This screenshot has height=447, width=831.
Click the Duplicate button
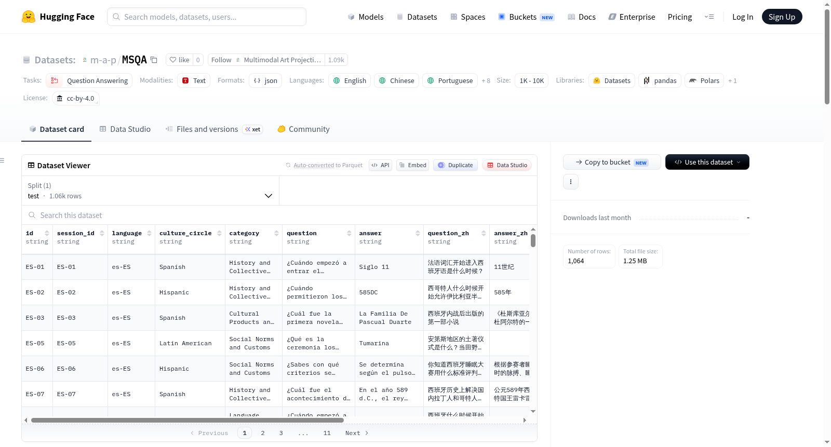point(455,165)
